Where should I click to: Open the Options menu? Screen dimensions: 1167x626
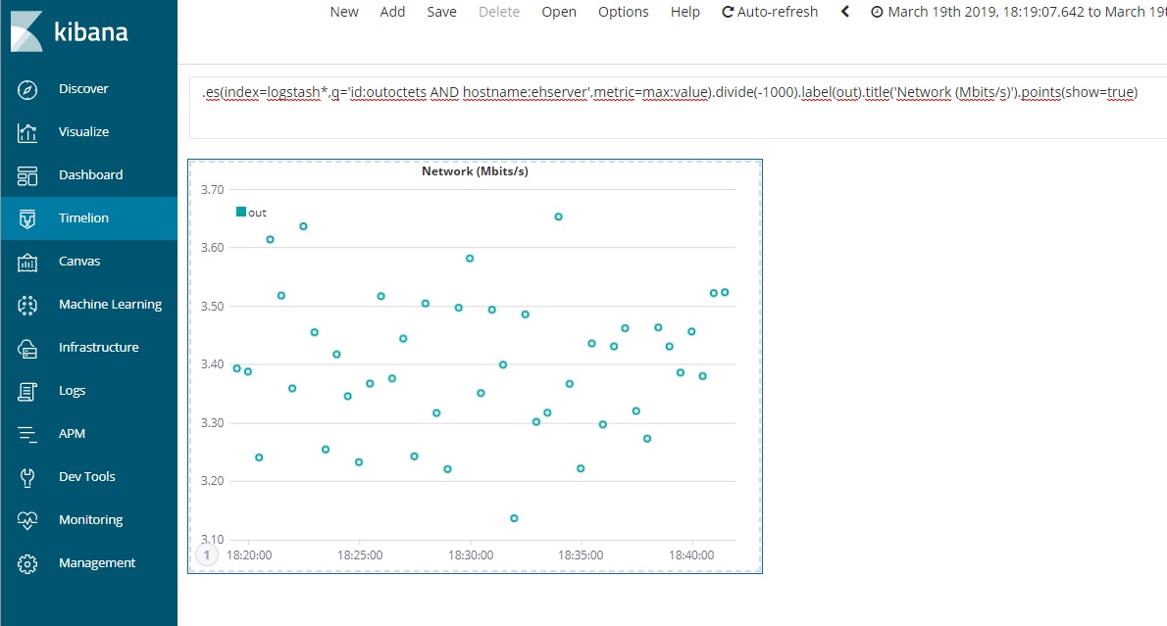(x=624, y=12)
